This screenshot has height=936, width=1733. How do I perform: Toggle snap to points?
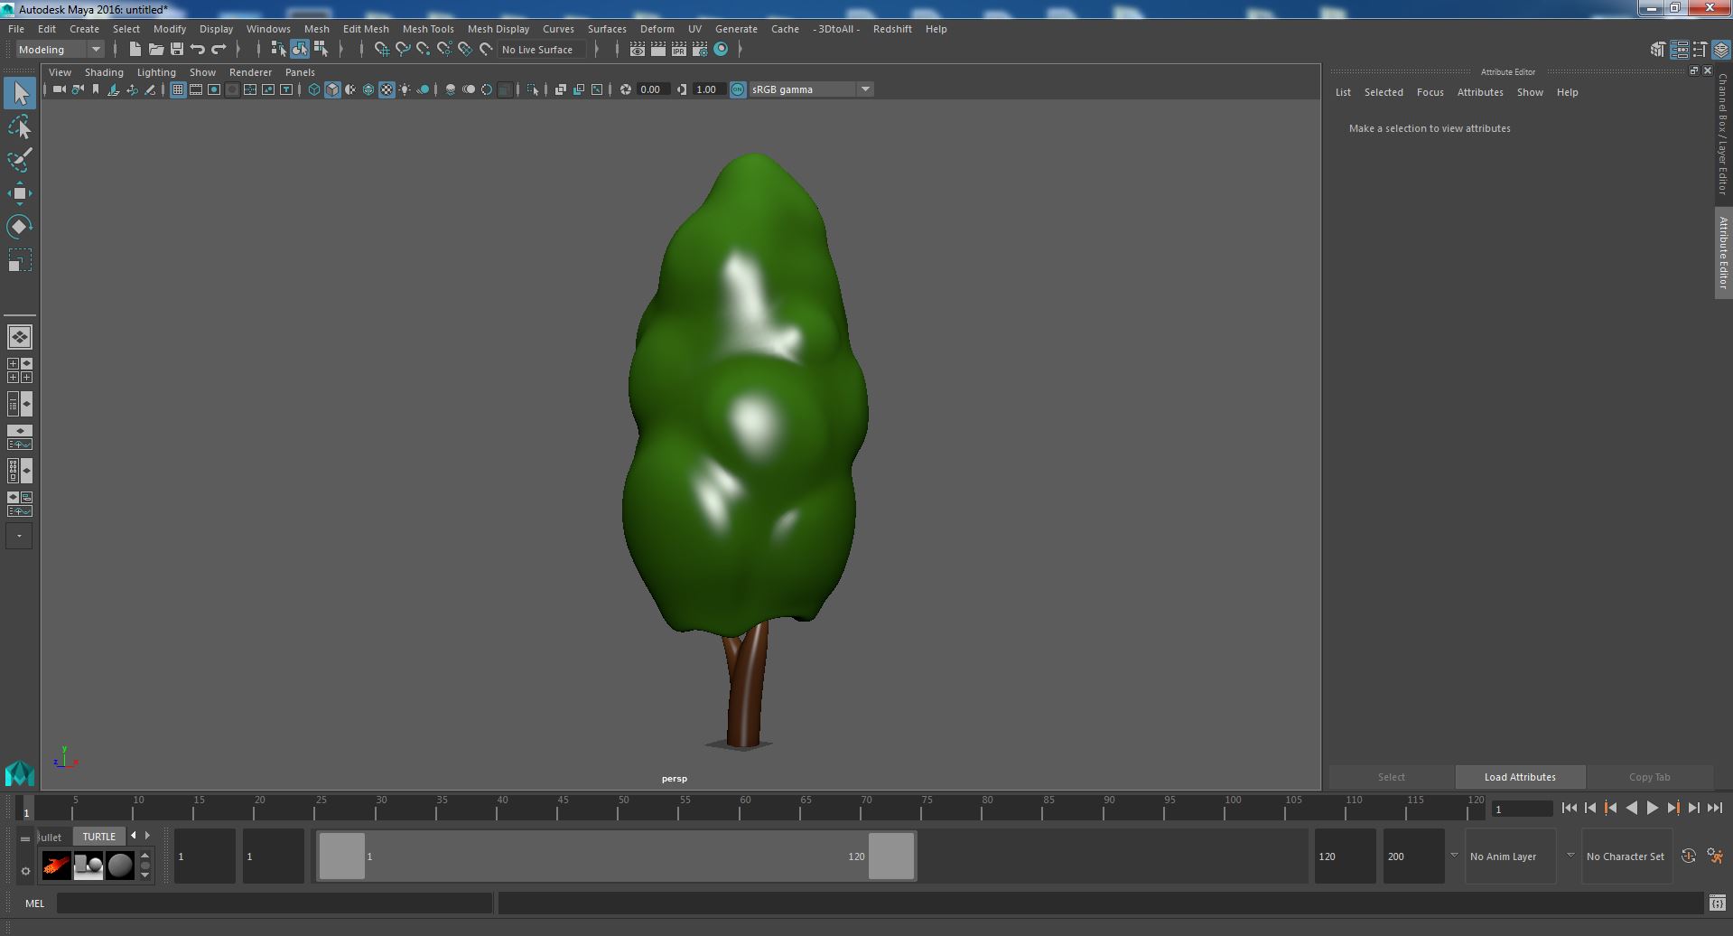(x=424, y=50)
